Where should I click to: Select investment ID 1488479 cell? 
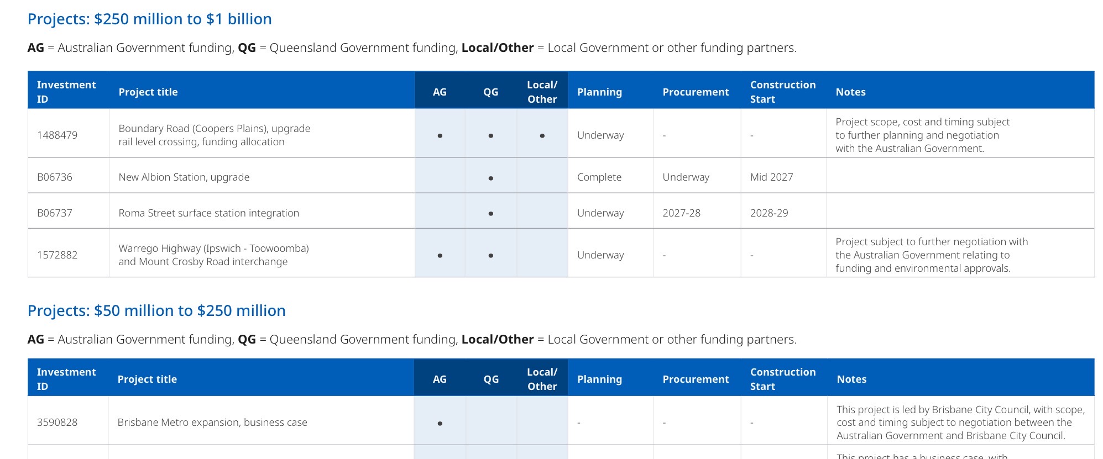pos(57,135)
